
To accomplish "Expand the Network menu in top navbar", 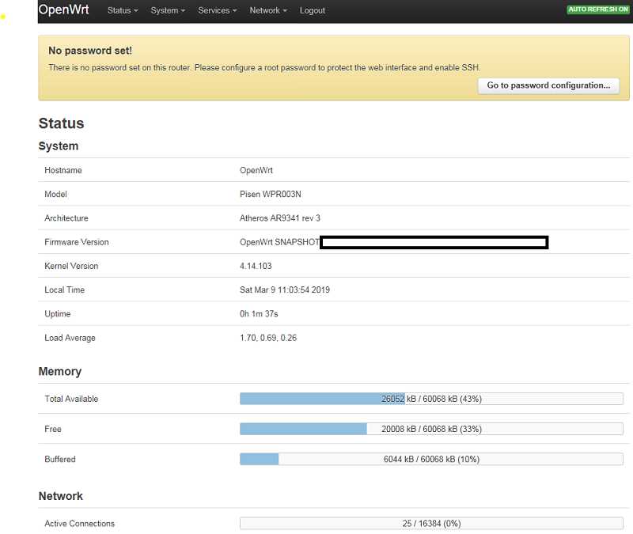I will (x=268, y=10).
